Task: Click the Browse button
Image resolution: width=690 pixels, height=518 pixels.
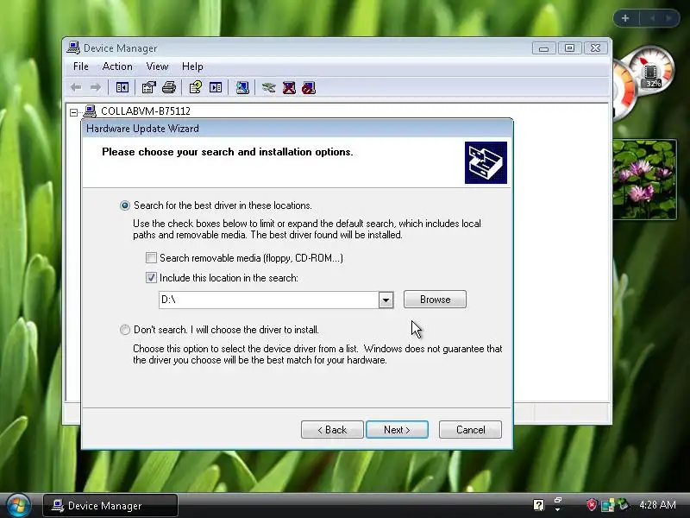Action: click(435, 300)
